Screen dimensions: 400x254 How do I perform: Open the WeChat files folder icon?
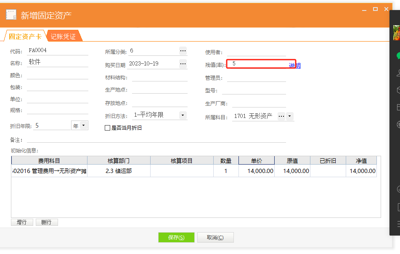397,107
